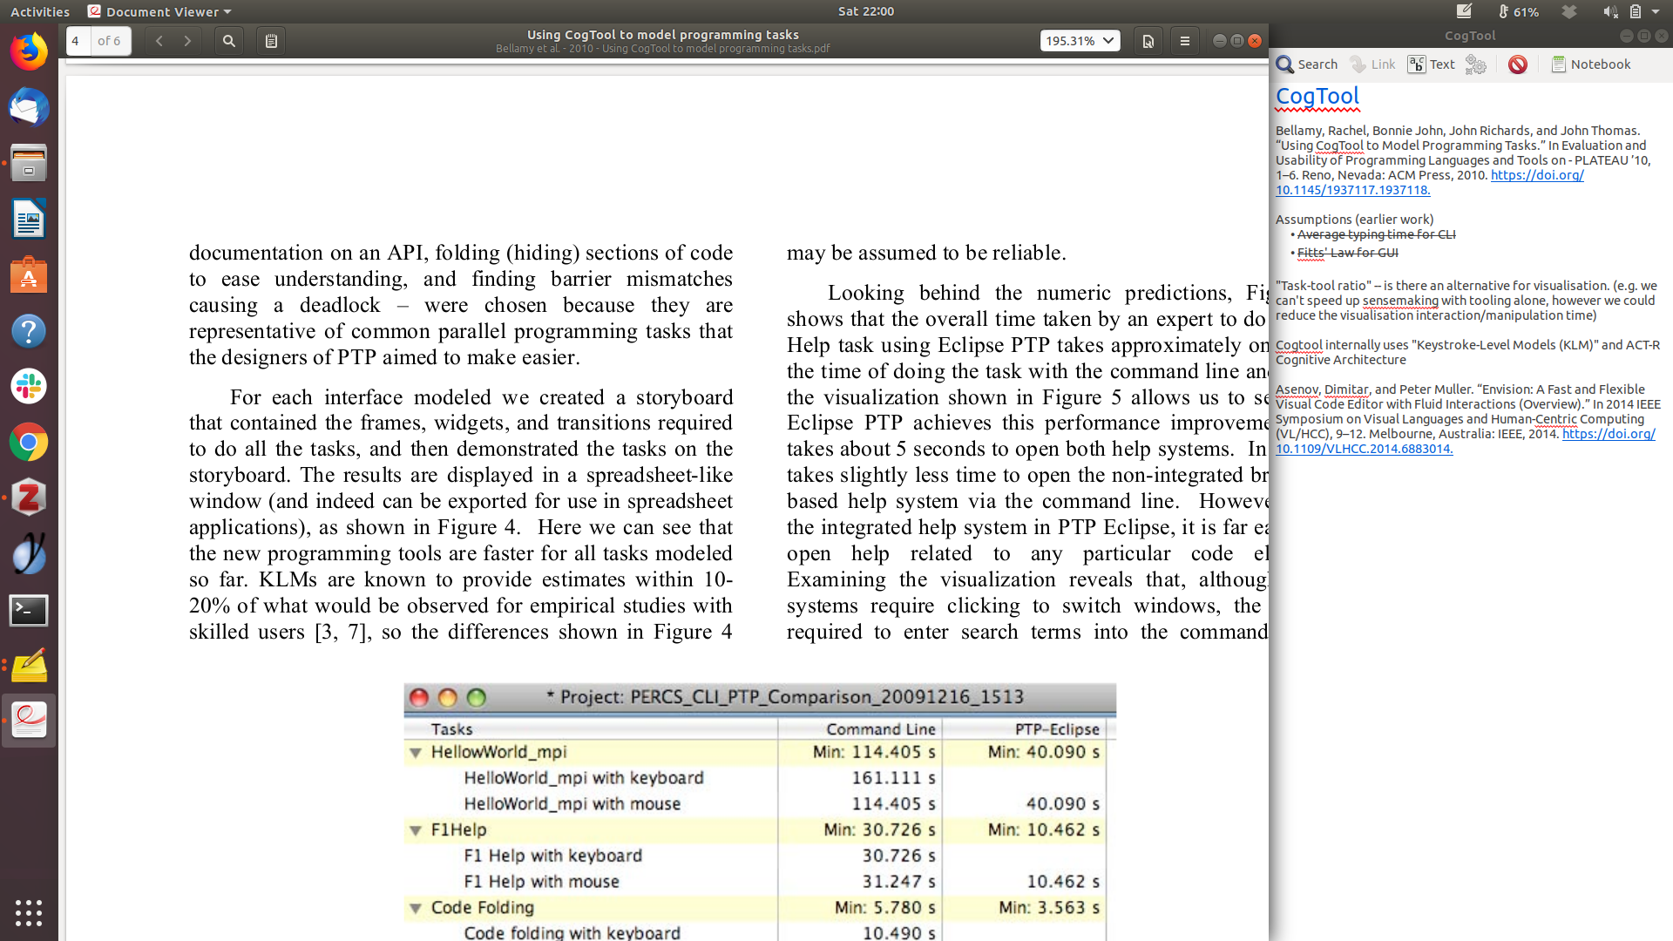Click Search in the CogTool note window
The height and width of the screenshot is (941, 1673).
1306,64
